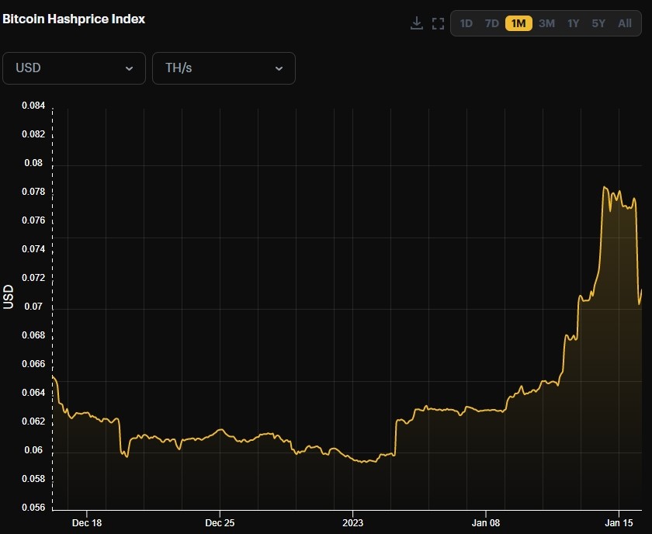The width and height of the screenshot is (652, 534).
Task: Show the All time chart range
Action: [625, 23]
